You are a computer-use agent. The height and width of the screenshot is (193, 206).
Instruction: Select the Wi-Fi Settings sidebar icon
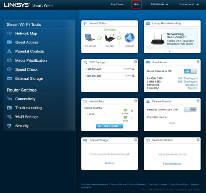[x=9, y=117]
